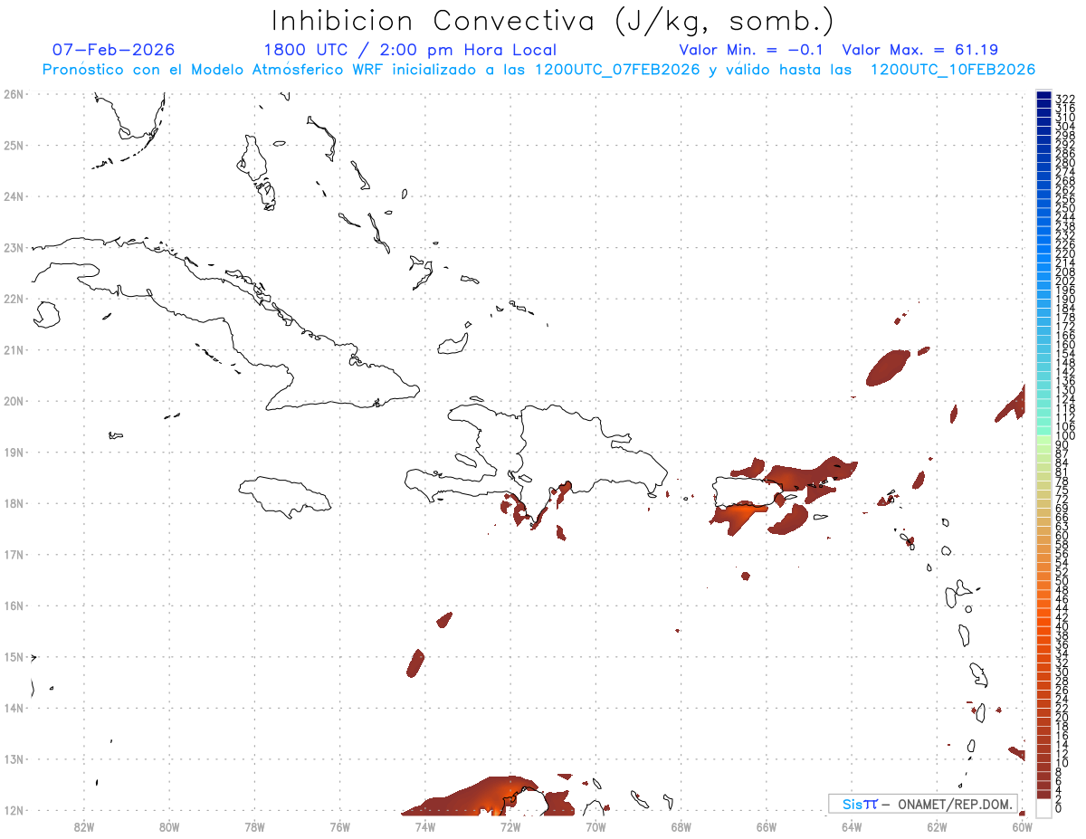Click the 24N latitude label

tap(13, 196)
